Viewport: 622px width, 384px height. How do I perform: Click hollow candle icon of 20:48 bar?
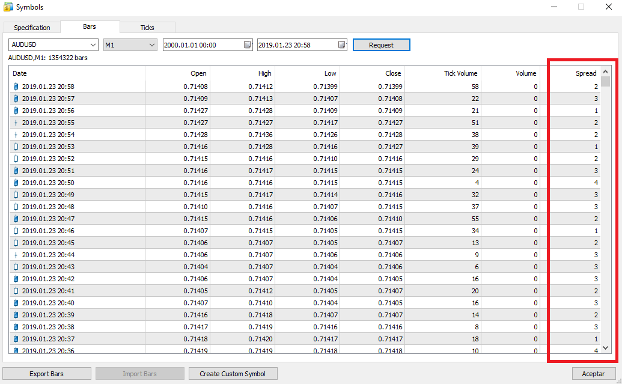[16, 207]
